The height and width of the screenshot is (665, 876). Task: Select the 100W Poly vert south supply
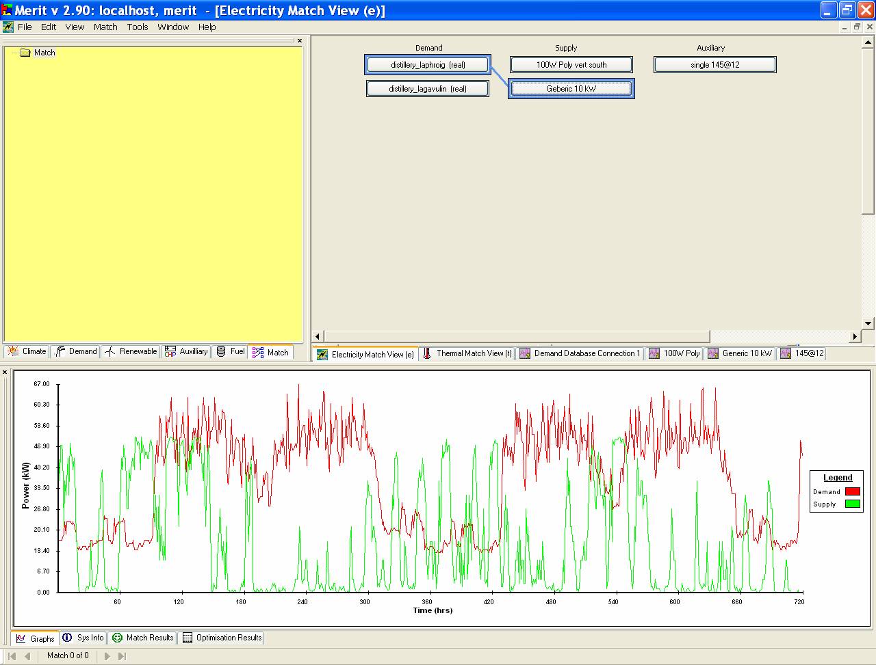coord(571,65)
